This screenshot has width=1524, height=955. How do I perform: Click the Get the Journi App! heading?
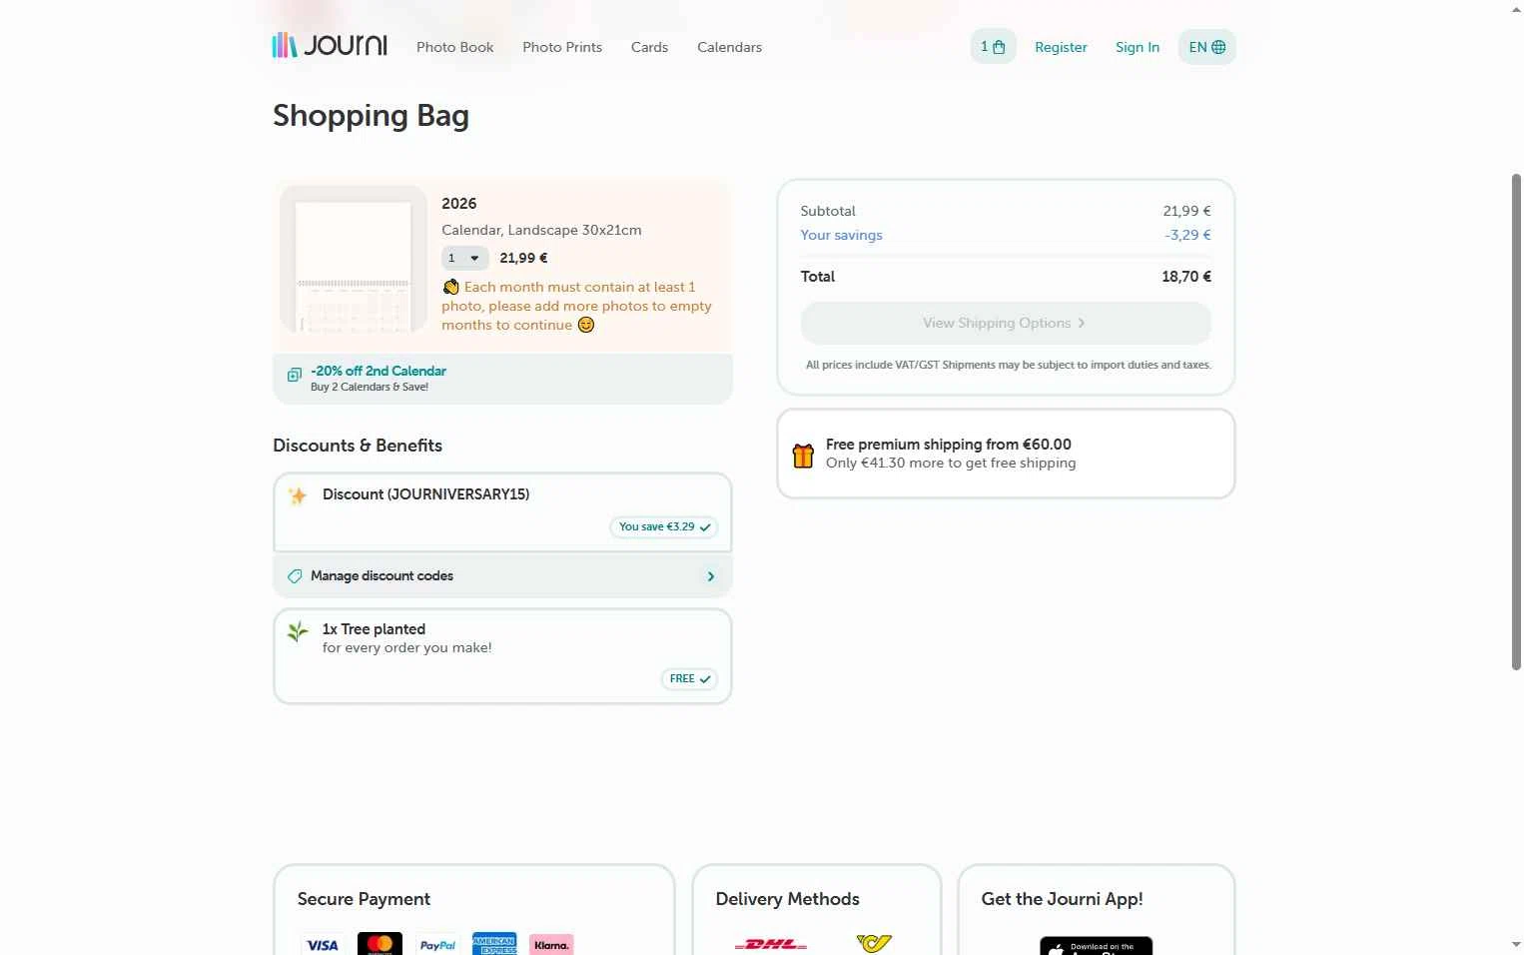click(1062, 899)
